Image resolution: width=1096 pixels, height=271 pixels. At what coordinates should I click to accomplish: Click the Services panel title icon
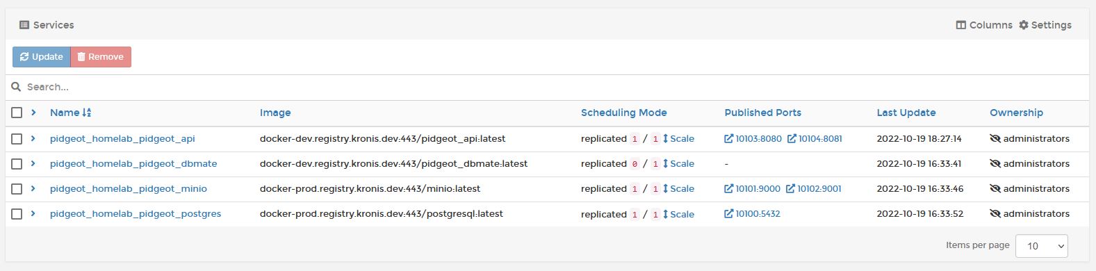(x=24, y=25)
